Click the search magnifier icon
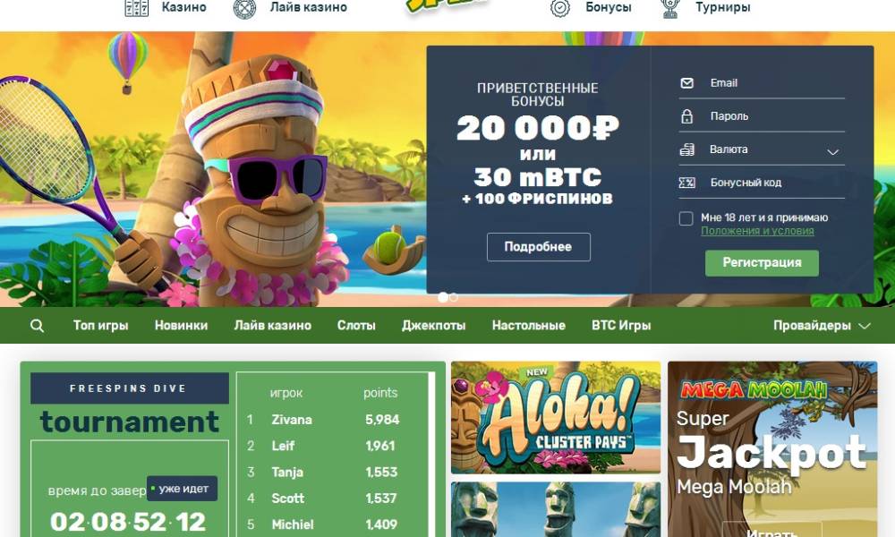Image resolution: width=895 pixels, height=537 pixels. point(37,326)
